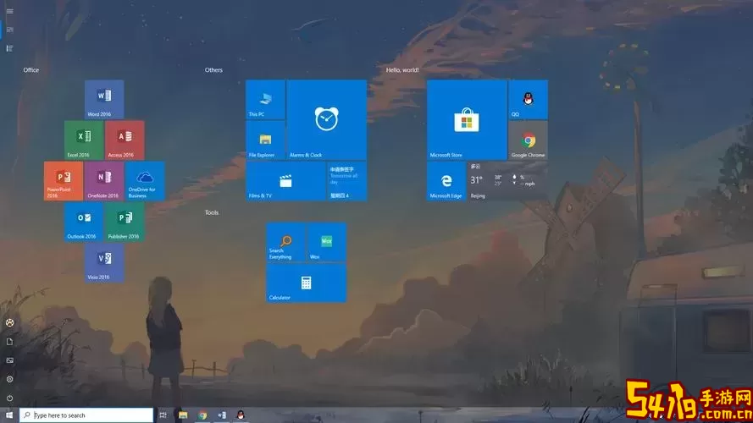Launch the QQ tile
This screenshot has width=753, height=423.
click(529, 99)
